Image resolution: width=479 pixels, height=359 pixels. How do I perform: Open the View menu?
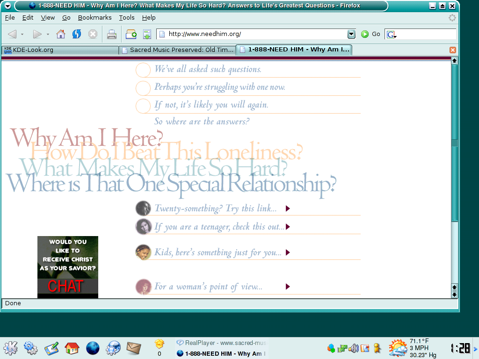(48, 18)
